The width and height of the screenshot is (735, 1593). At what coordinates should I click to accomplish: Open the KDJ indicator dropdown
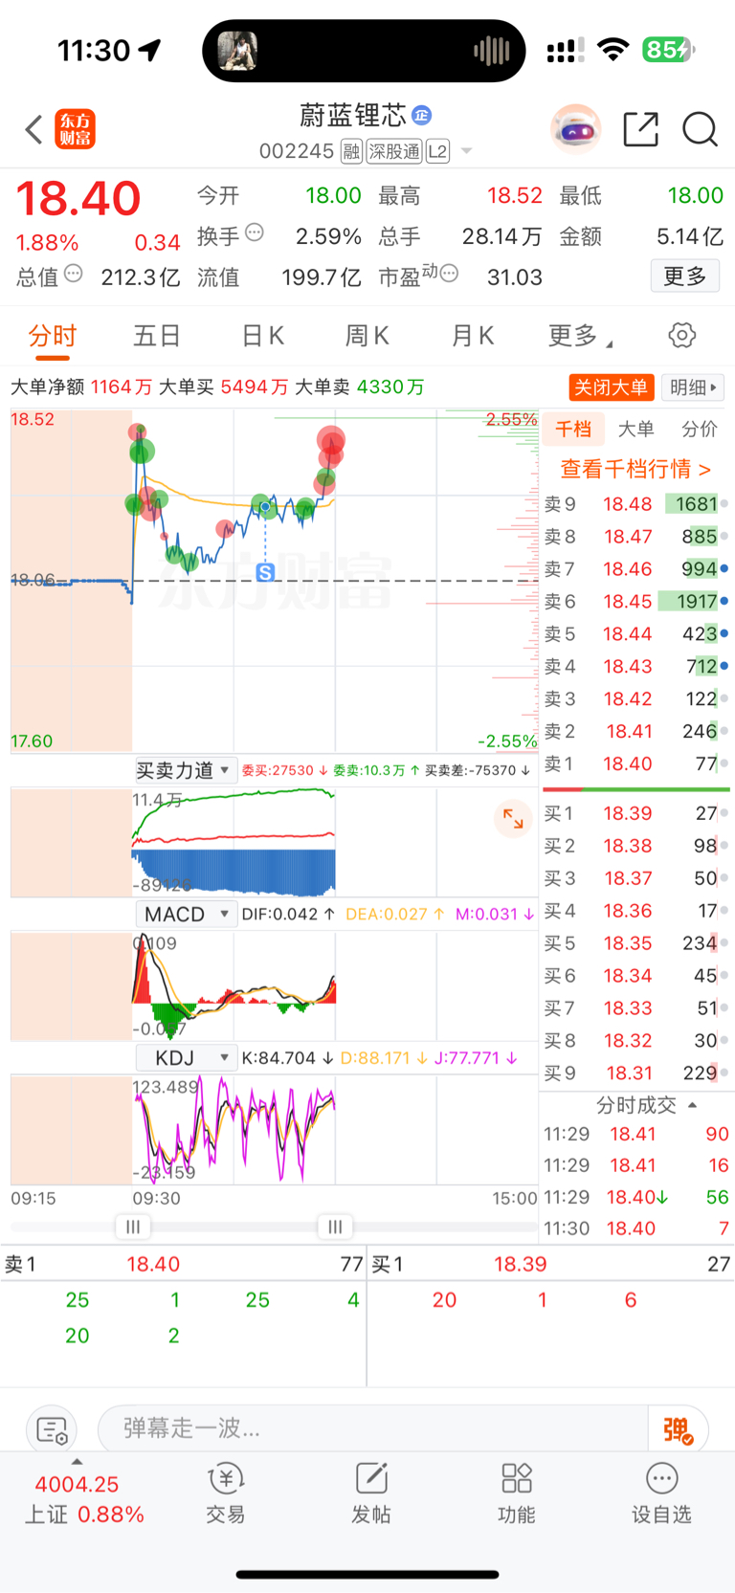click(x=185, y=1057)
